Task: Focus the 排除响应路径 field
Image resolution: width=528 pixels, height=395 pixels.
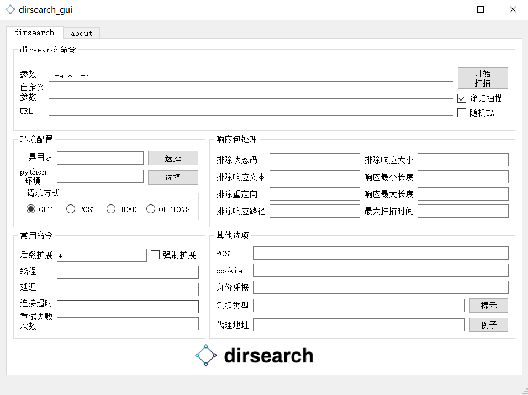Action: point(314,211)
